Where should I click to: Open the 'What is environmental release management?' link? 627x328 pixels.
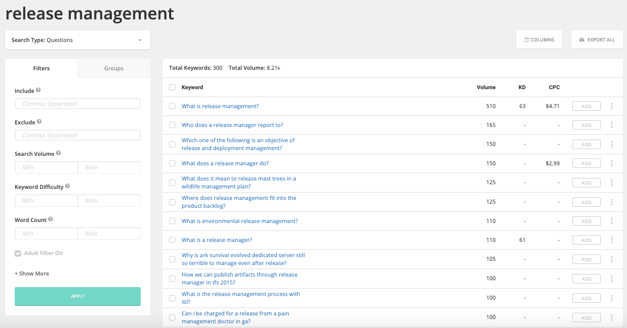tap(239, 221)
